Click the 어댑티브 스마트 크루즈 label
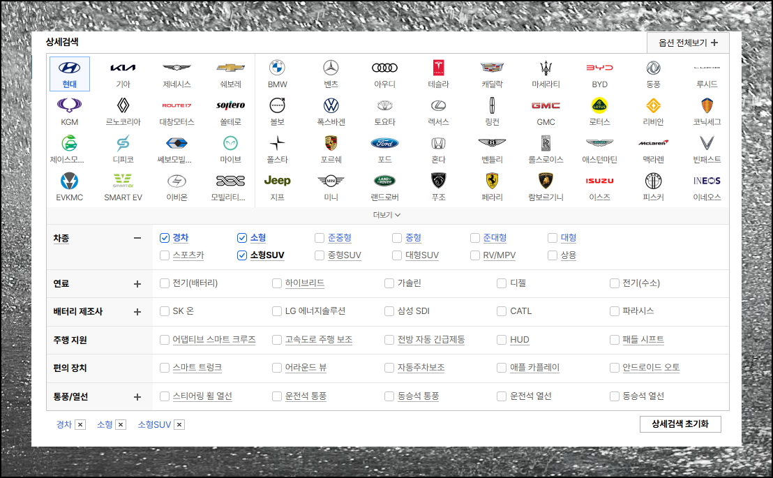 click(214, 340)
